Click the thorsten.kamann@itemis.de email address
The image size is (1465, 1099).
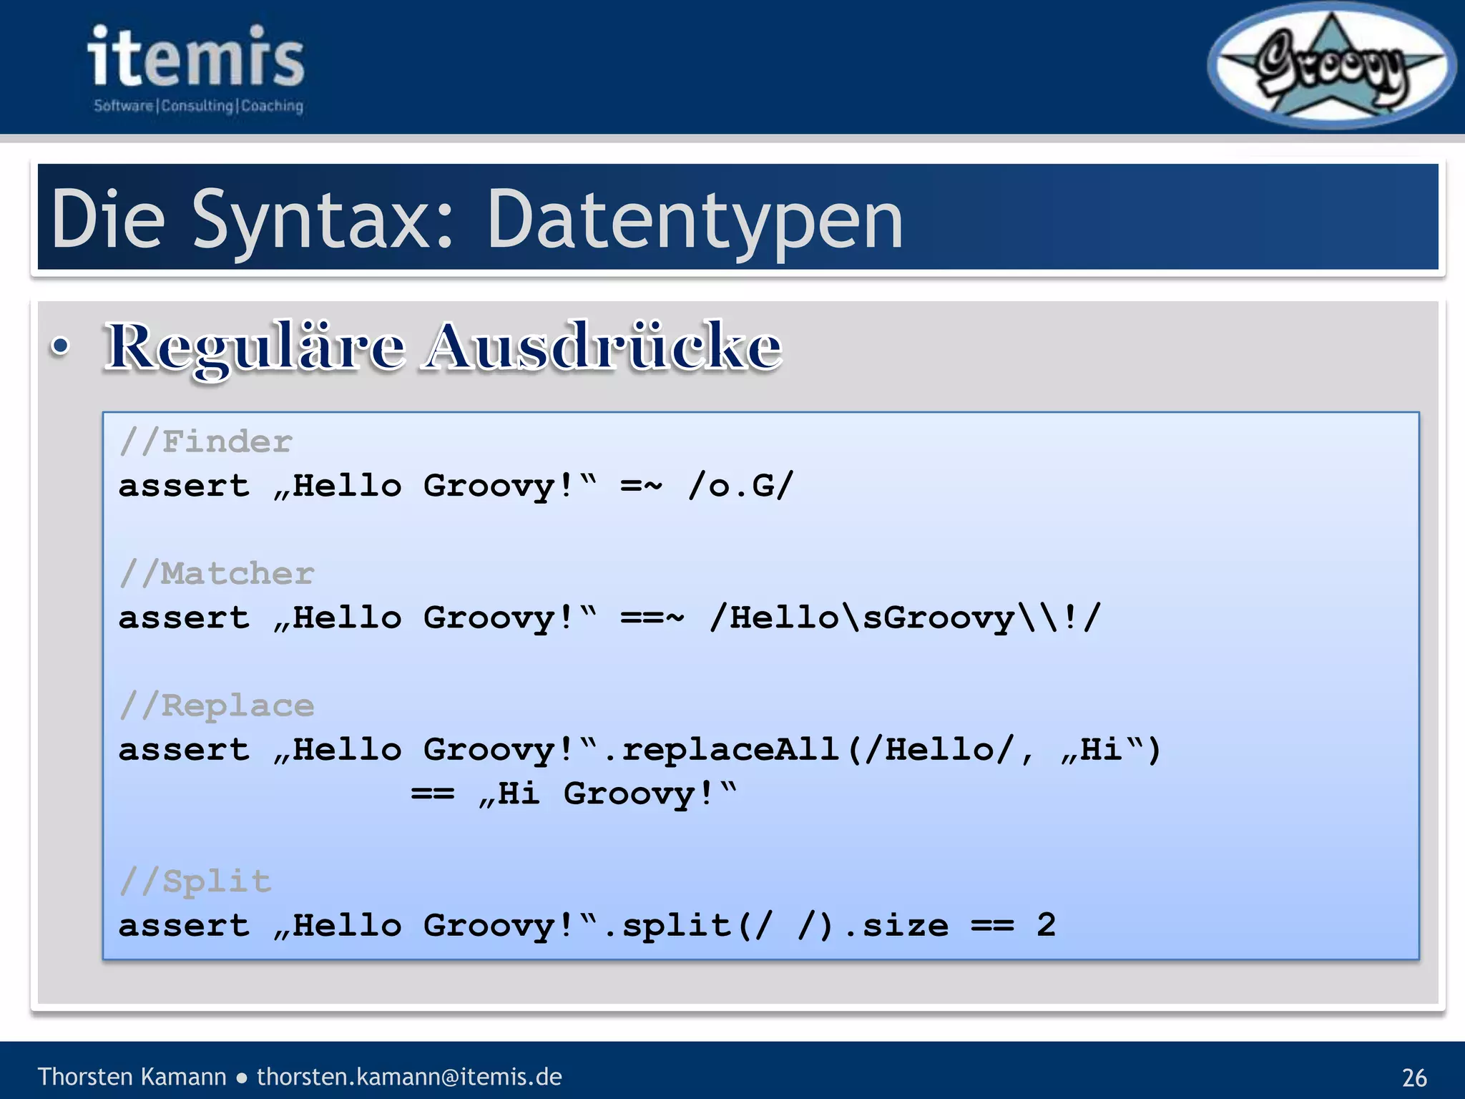409,1077
